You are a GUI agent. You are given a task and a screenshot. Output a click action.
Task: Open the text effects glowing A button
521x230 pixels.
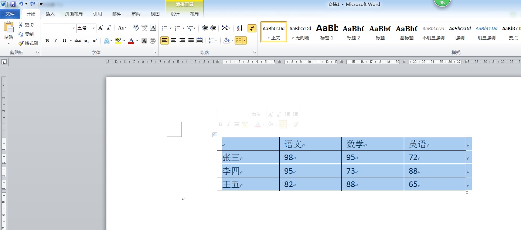click(107, 41)
